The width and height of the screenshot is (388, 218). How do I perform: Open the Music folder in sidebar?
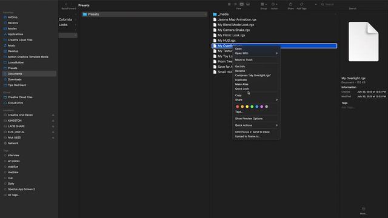tap(12, 45)
